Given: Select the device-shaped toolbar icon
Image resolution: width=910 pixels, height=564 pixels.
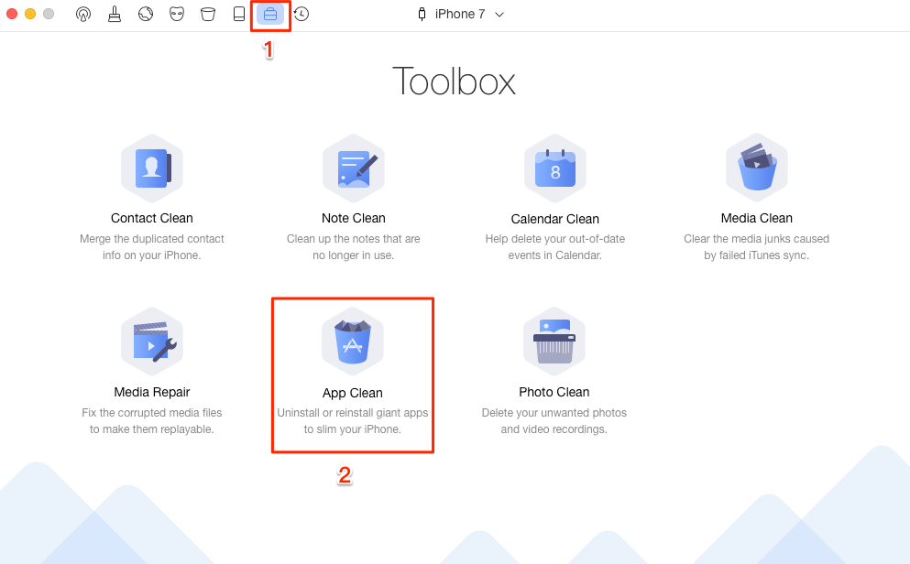Looking at the screenshot, I should point(239,14).
